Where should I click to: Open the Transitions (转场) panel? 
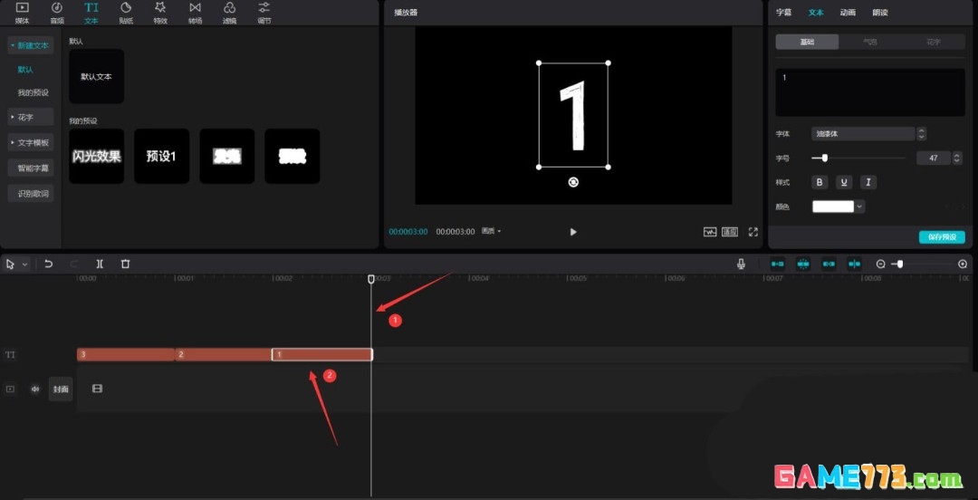195,12
